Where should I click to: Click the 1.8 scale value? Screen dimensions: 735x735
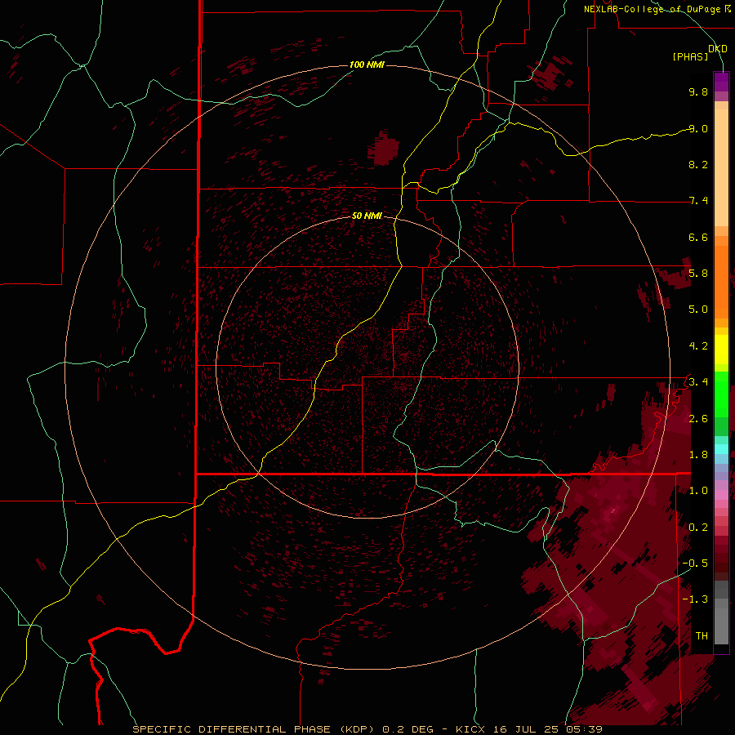pos(698,455)
